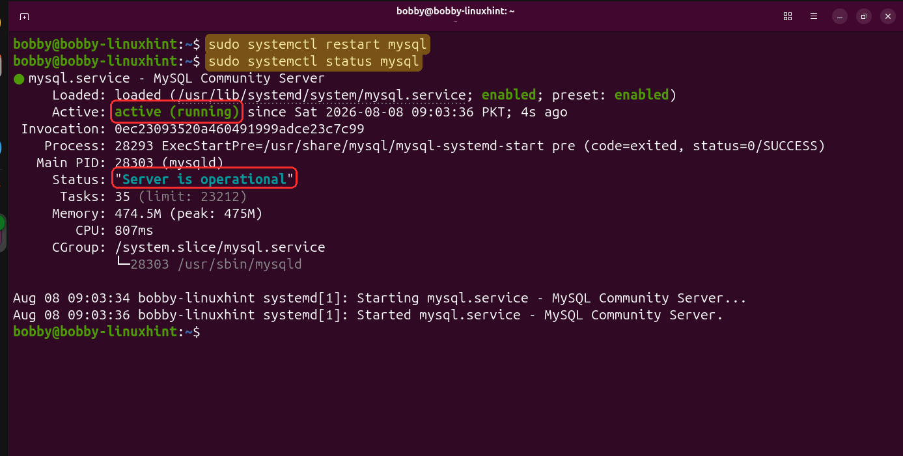Click the '(limit: 23212)' text
The height and width of the screenshot is (456, 903).
tap(192, 196)
